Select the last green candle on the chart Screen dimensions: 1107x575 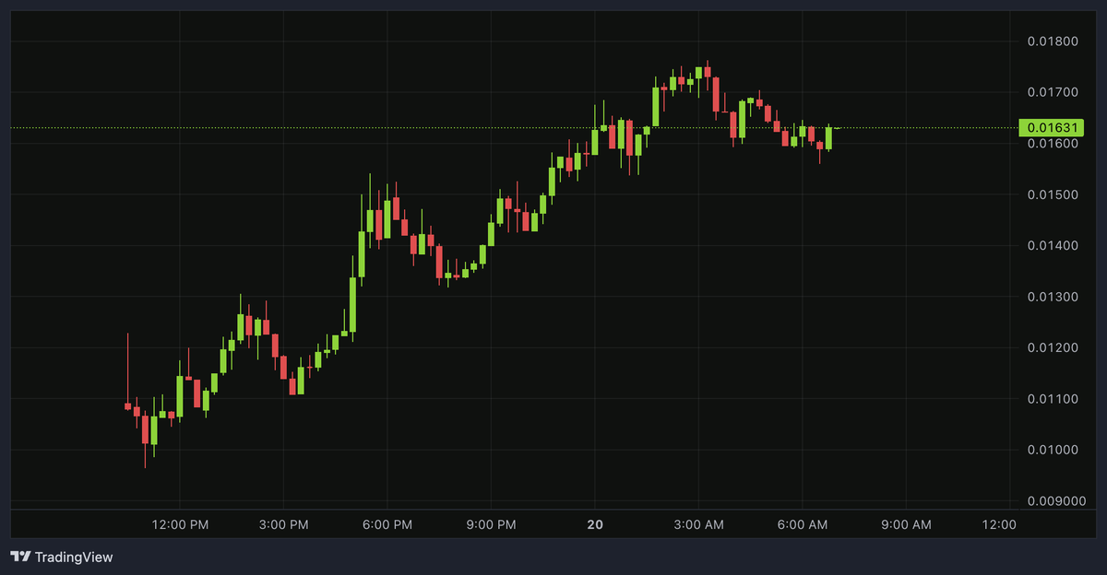(x=828, y=138)
